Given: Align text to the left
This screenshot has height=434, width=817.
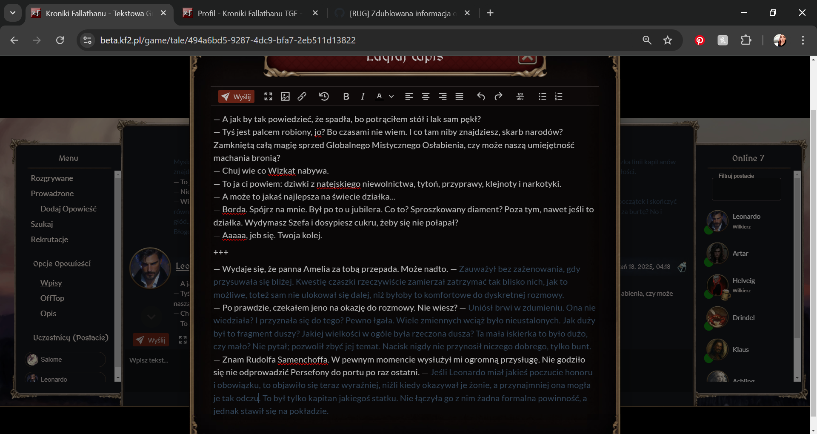Looking at the screenshot, I should [x=409, y=97].
